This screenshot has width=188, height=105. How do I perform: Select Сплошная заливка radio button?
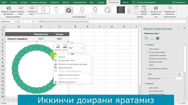[147, 52]
